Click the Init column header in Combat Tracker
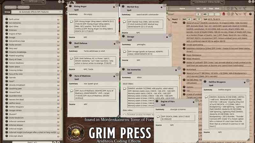The image size is (255, 143). tap(199, 9)
